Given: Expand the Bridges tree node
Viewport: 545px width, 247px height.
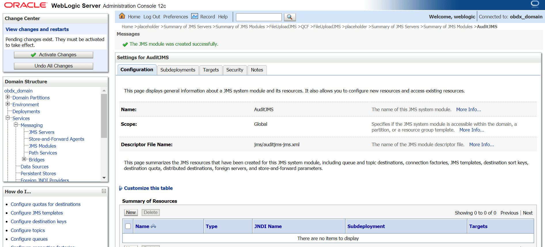Looking at the screenshot, I should (x=24, y=159).
